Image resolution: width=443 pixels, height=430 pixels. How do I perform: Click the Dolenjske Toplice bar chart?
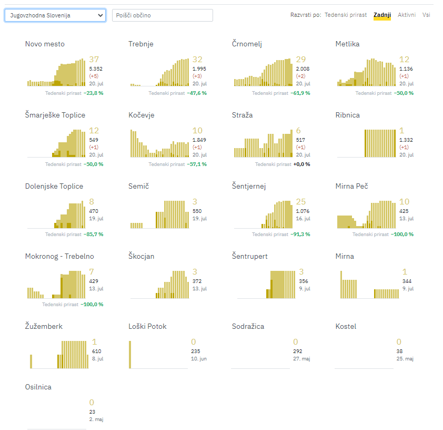pyautogui.click(x=56, y=214)
